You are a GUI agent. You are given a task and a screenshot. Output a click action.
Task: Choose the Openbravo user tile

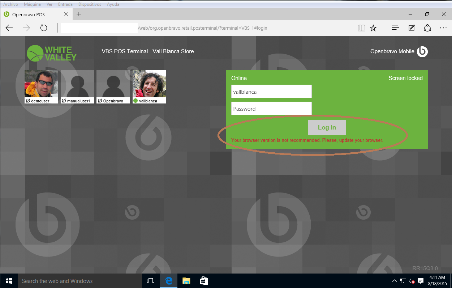click(113, 86)
